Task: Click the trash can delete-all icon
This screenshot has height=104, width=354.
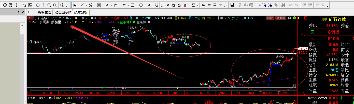Action: pyautogui.click(x=174, y=5)
